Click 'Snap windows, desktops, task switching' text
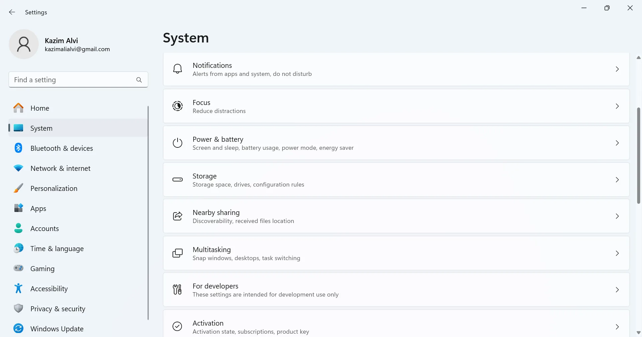The image size is (642, 337). [246, 258]
